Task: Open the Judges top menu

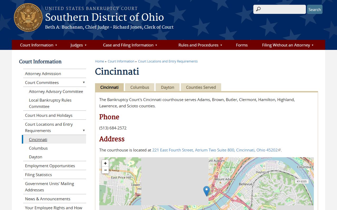Action: 78,45
